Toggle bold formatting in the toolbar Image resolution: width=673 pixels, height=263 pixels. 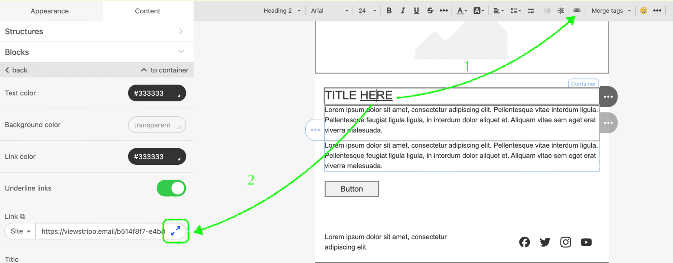coord(389,11)
